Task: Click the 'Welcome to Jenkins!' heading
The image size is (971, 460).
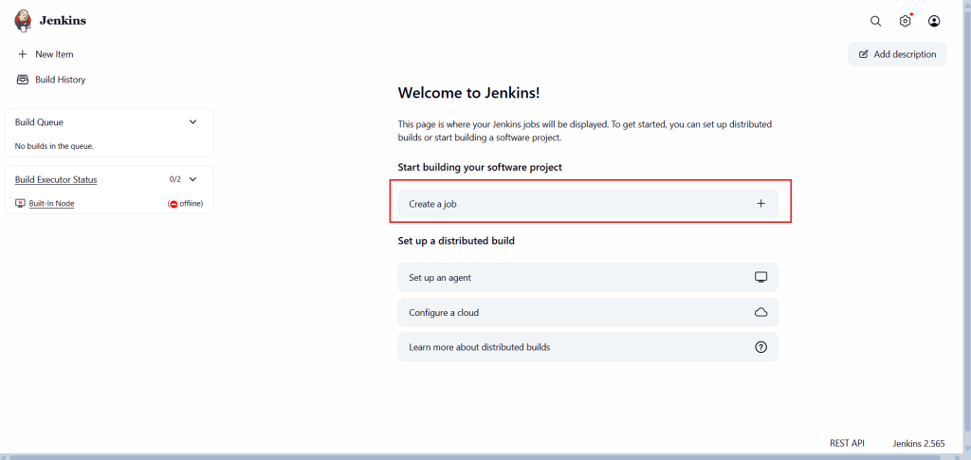Action: point(468,93)
